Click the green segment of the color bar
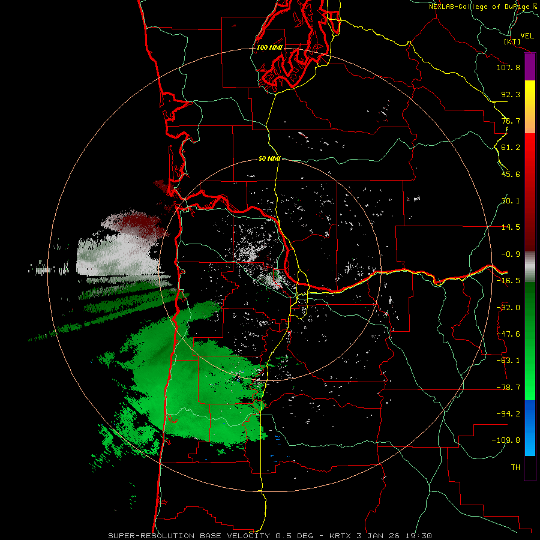 coord(530,341)
